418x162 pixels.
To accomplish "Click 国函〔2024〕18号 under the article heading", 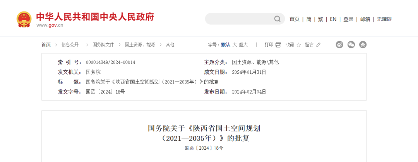I will [x=204, y=148].
